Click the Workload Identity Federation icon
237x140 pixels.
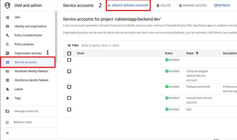click(x=7, y=71)
